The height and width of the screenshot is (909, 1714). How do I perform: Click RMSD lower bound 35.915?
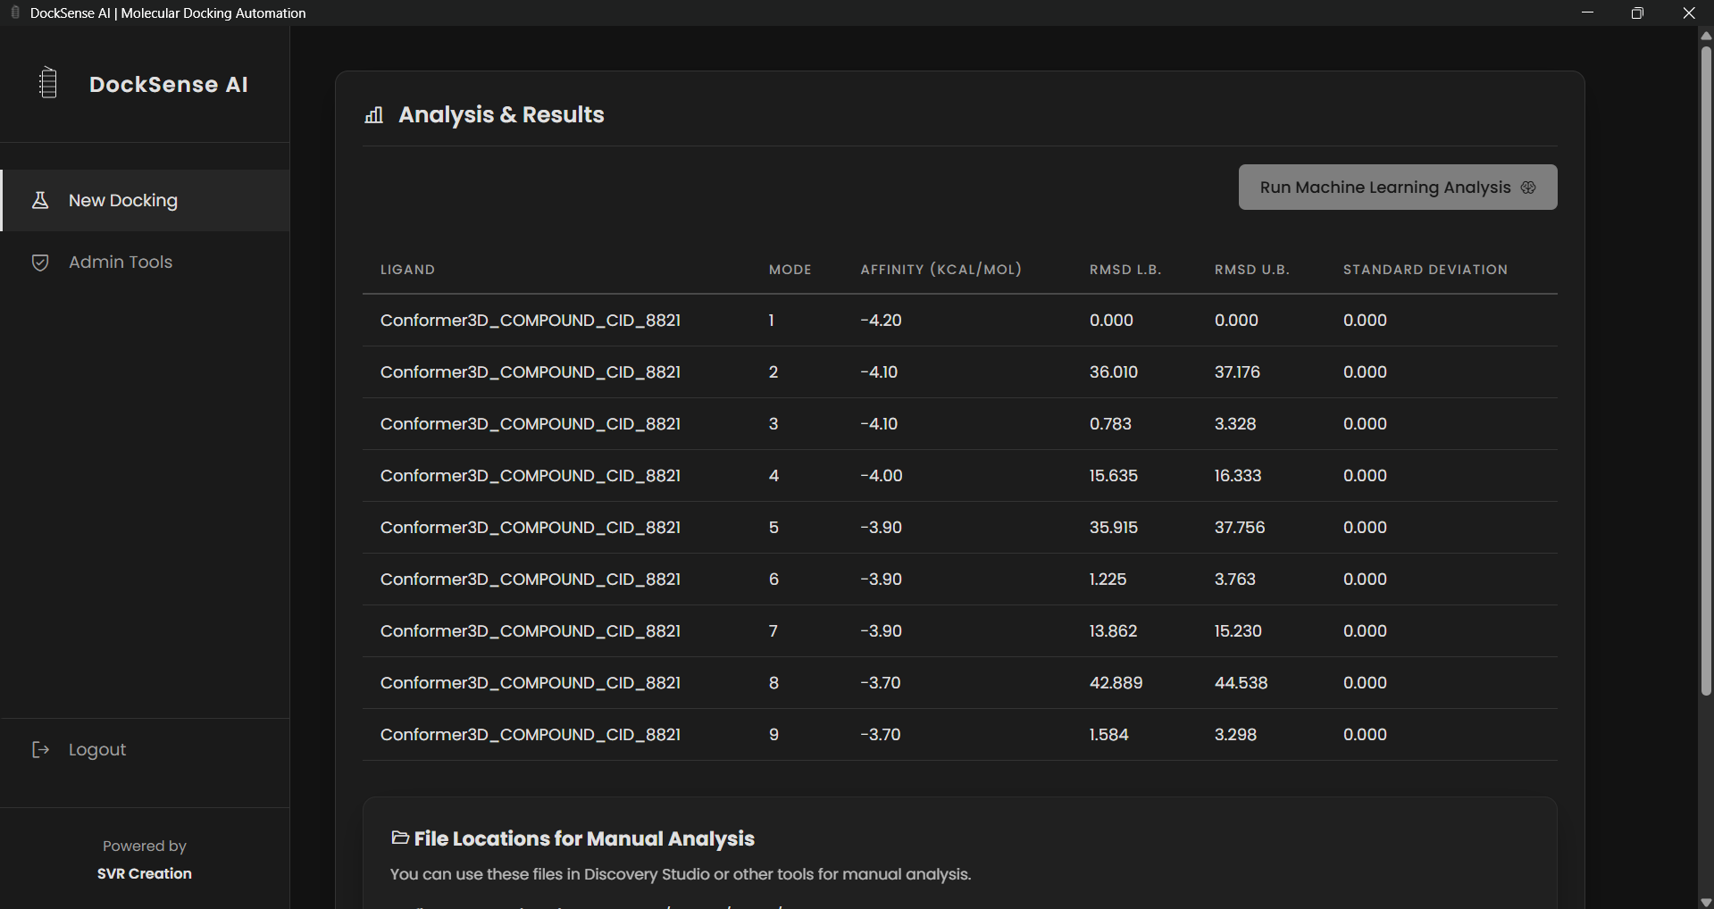[x=1114, y=528]
